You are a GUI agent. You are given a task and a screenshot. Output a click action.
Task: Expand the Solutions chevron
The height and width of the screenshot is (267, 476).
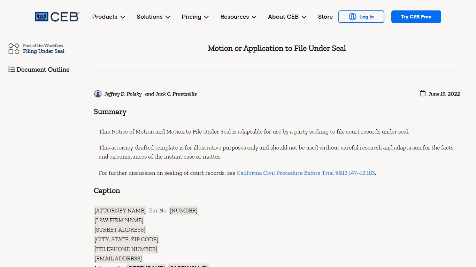[x=168, y=17]
